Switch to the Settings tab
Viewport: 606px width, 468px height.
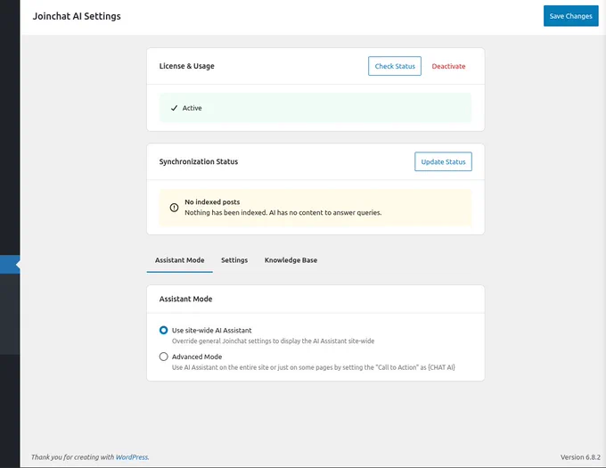click(234, 260)
